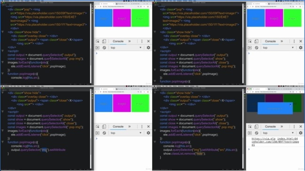Switch to Console tab in top-right DevTools
Image resolution: width=305 pixels, height=171 pixels.
pyautogui.click(x=270, y=41)
